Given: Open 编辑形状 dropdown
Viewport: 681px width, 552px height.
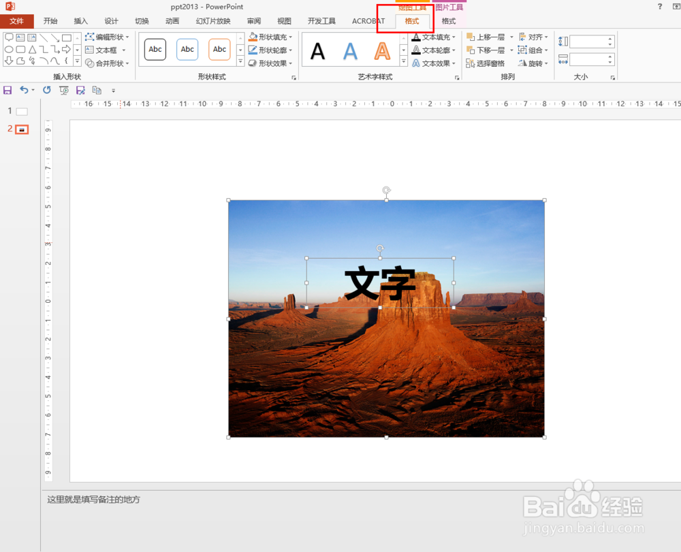Looking at the screenshot, I should pyautogui.click(x=108, y=37).
